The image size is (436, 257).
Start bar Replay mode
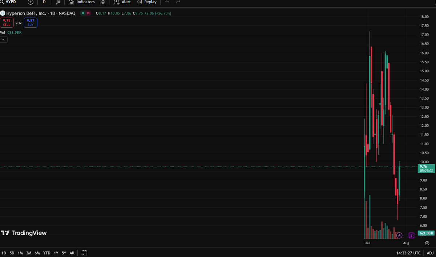click(x=147, y=2)
